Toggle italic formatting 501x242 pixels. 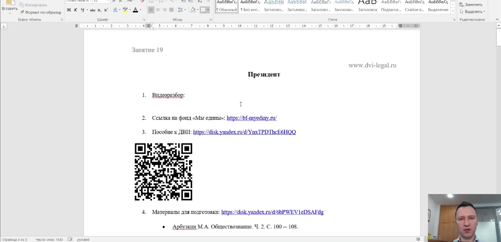75,10
